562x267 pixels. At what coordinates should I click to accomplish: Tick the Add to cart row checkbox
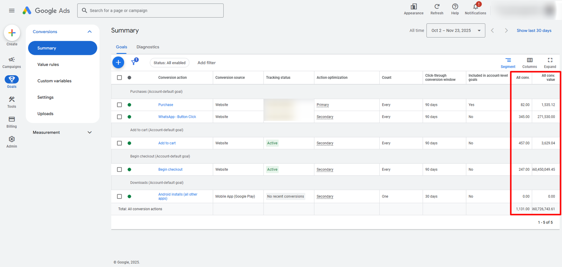pos(119,143)
